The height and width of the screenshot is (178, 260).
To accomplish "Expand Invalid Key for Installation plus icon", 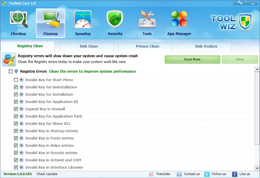I will tap(21, 94).
